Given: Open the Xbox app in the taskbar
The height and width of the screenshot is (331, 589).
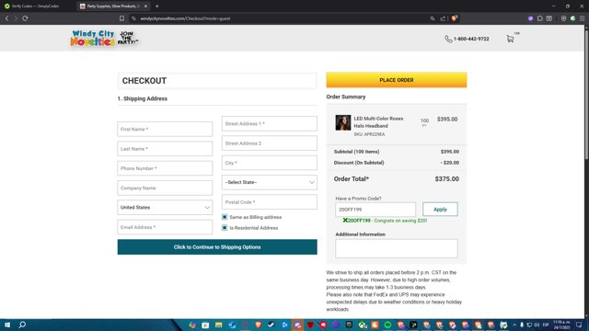Looking at the screenshot, I should click(362, 325).
